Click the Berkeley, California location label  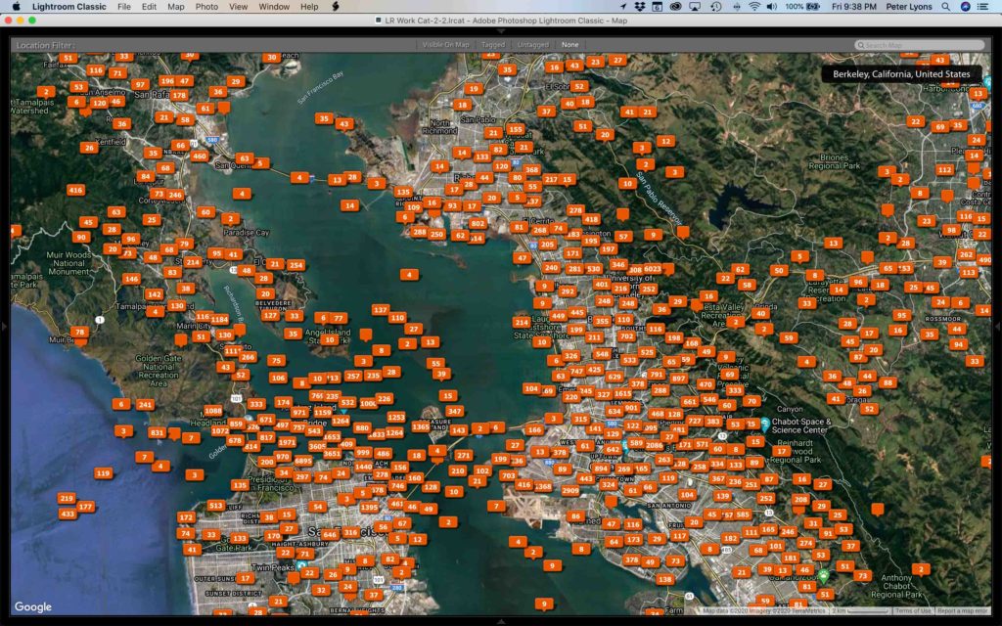(901, 74)
